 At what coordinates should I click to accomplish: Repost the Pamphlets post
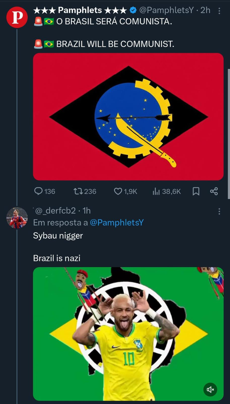tap(78, 191)
